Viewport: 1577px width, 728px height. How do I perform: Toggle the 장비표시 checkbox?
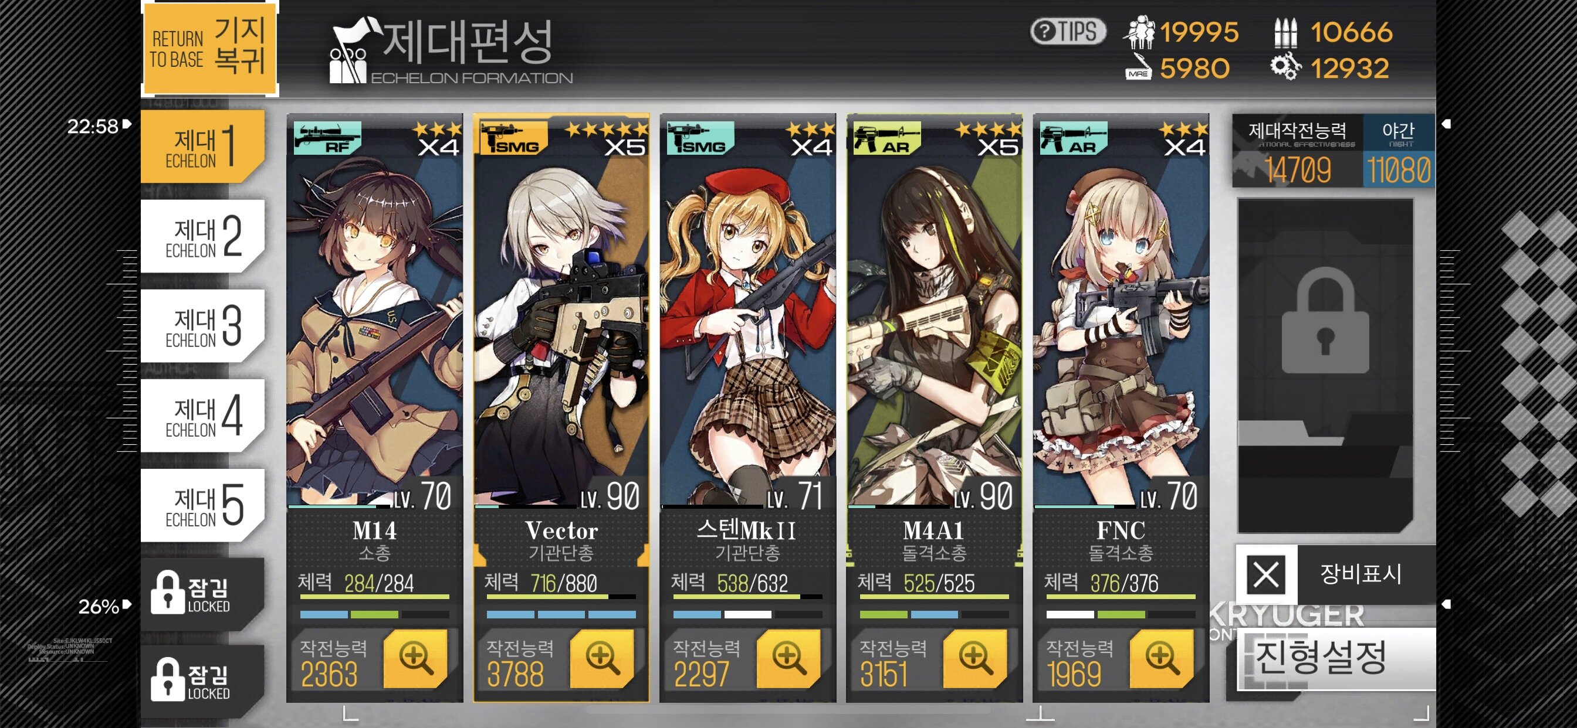pos(1266,574)
